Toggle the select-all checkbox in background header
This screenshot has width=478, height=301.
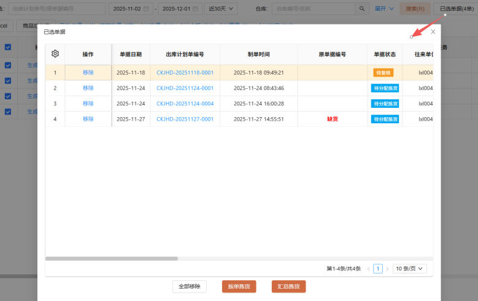pyautogui.click(x=8, y=47)
